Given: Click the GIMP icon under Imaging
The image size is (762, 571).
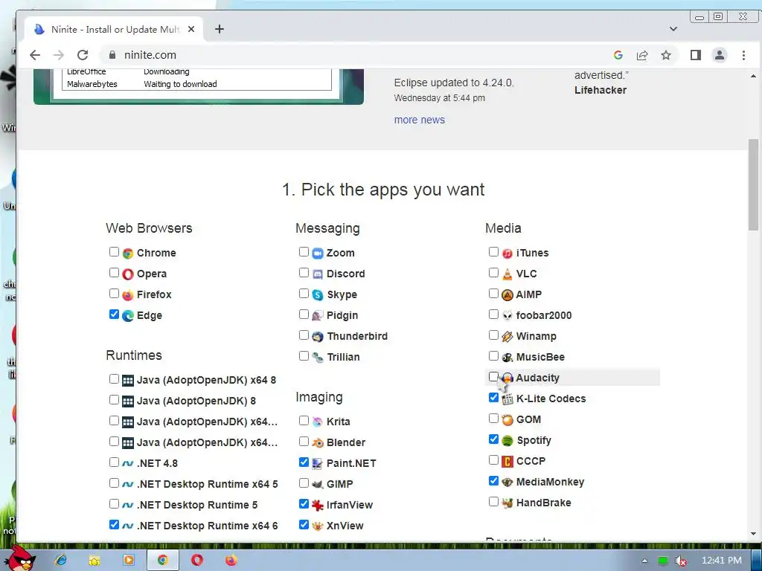Looking at the screenshot, I should coord(317,484).
